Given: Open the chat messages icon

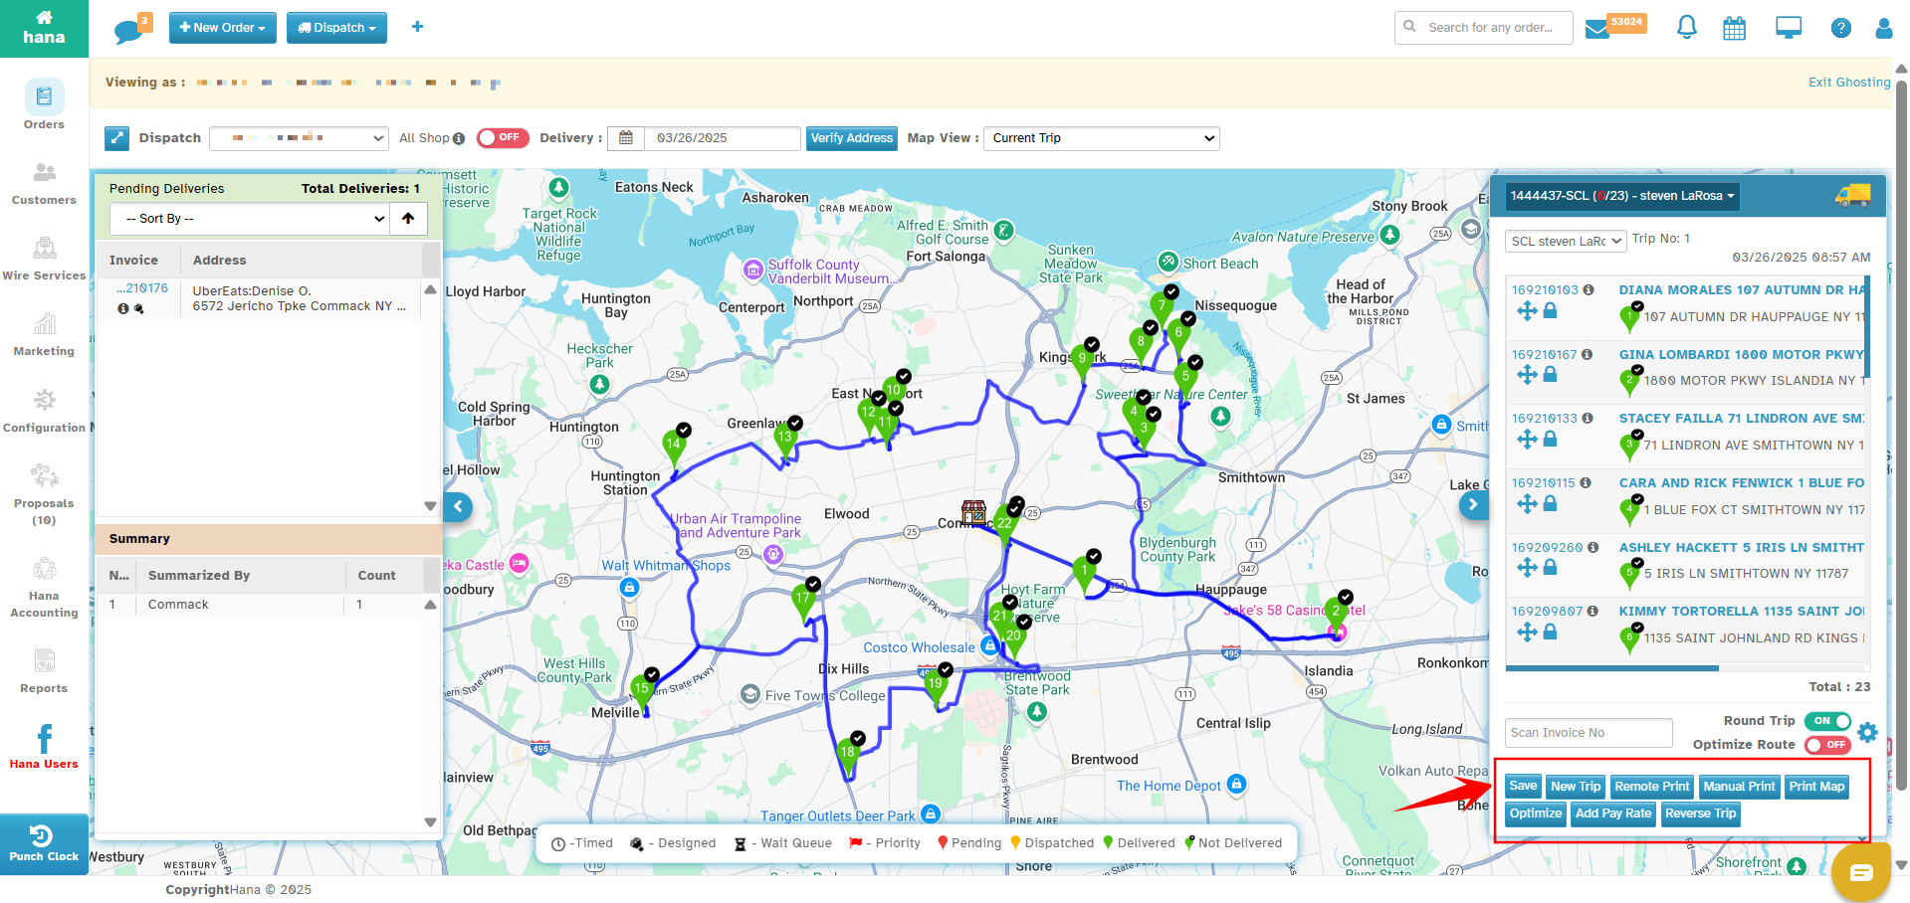Looking at the screenshot, I should coord(128,30).
